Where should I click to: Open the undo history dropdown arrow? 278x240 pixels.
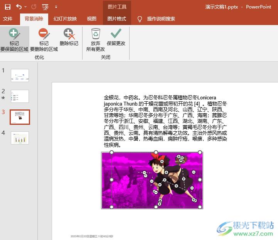(x=25, y=7)
